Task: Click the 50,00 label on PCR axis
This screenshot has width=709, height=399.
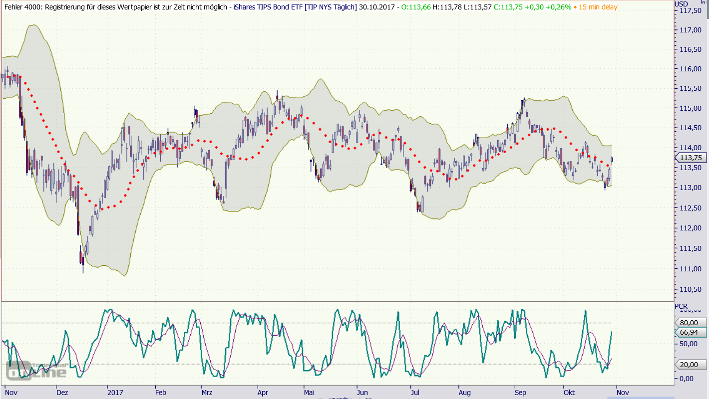Action: click(x=690, y=344)
